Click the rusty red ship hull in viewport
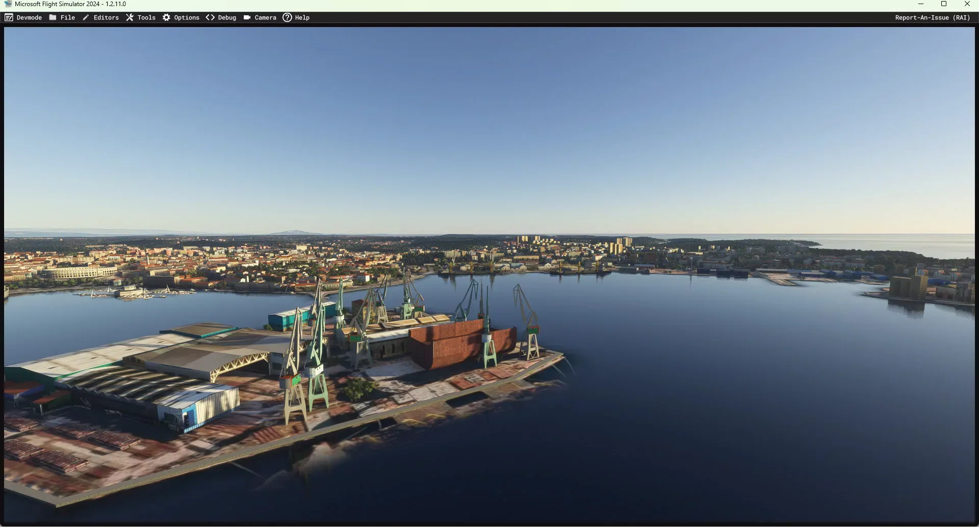Screen dimensions: 979x527 coord(454,342)
